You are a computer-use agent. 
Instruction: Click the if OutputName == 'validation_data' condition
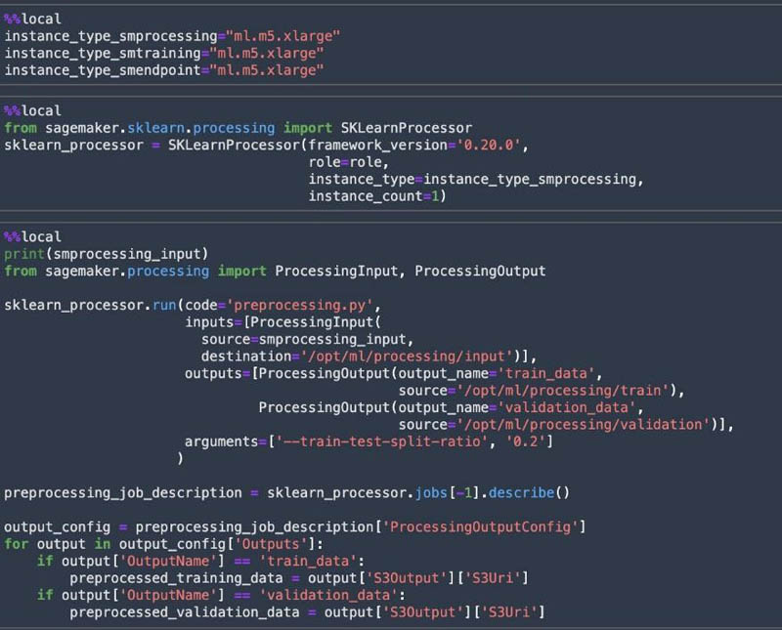click(x=221, y=595)
